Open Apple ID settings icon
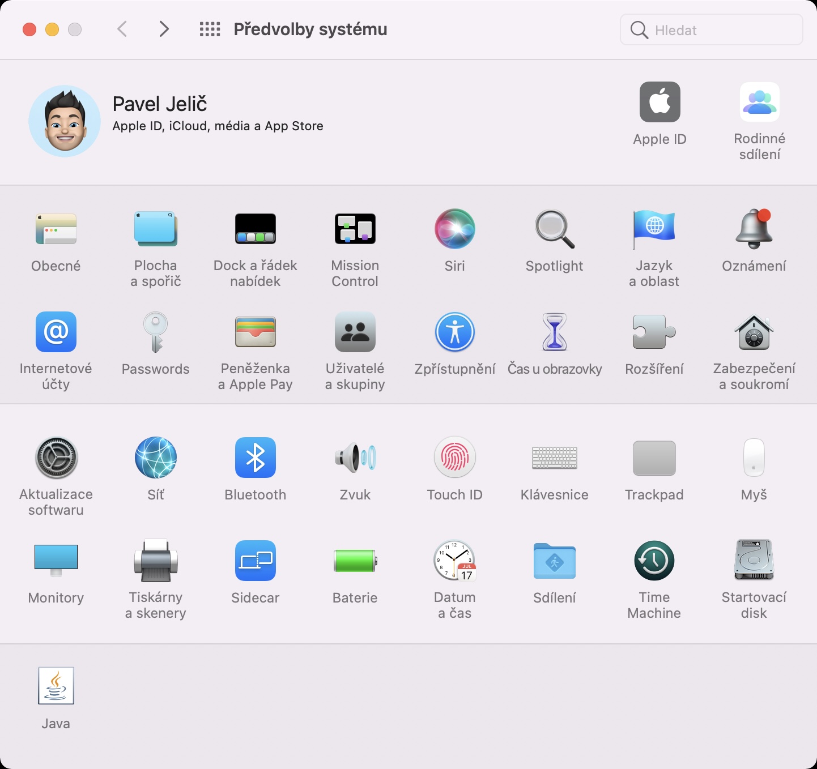The image size is (817, 769). tap(660, 102)
